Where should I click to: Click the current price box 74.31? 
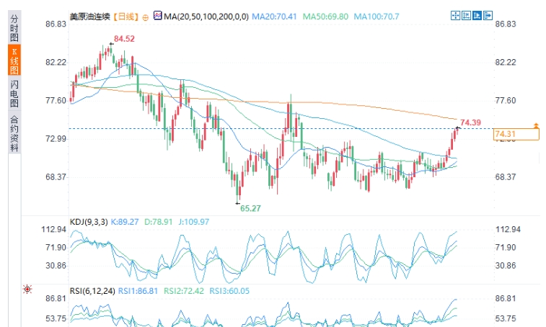coord(516,134)
